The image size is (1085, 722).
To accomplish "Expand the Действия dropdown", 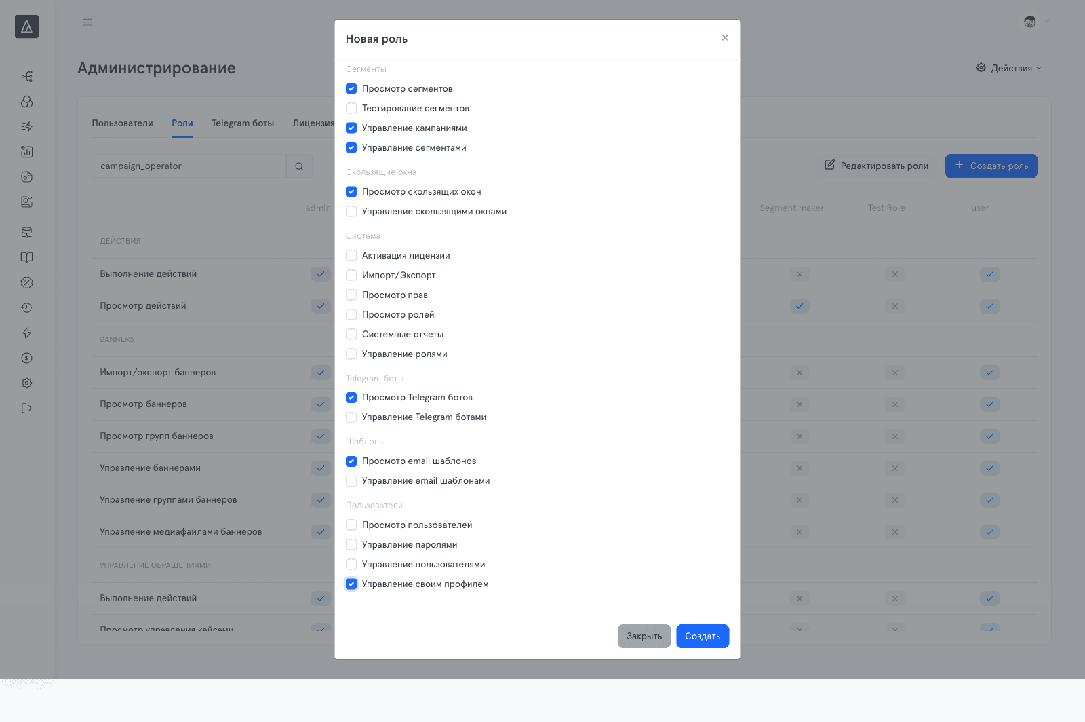I will pyautogui.click(x=1008, y=68).
